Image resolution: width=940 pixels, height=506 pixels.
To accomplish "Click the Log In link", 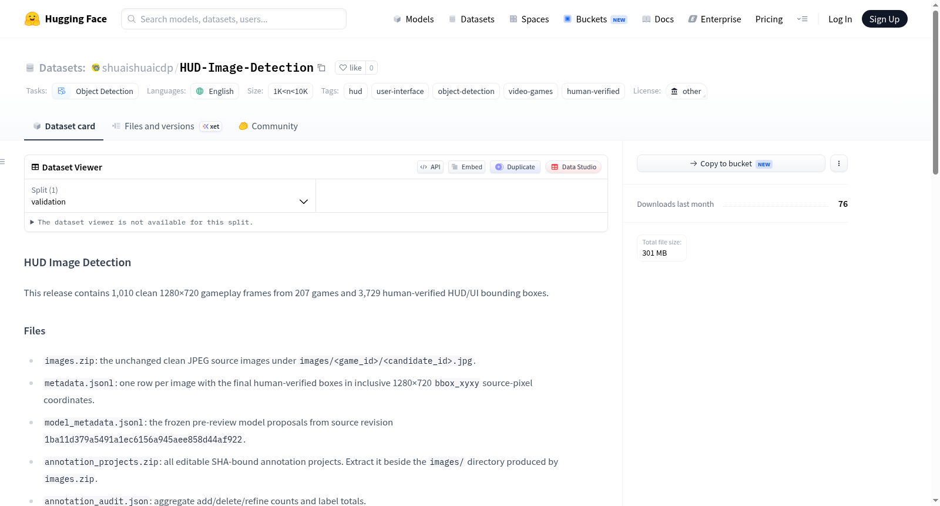I will (x=840, y=19).
